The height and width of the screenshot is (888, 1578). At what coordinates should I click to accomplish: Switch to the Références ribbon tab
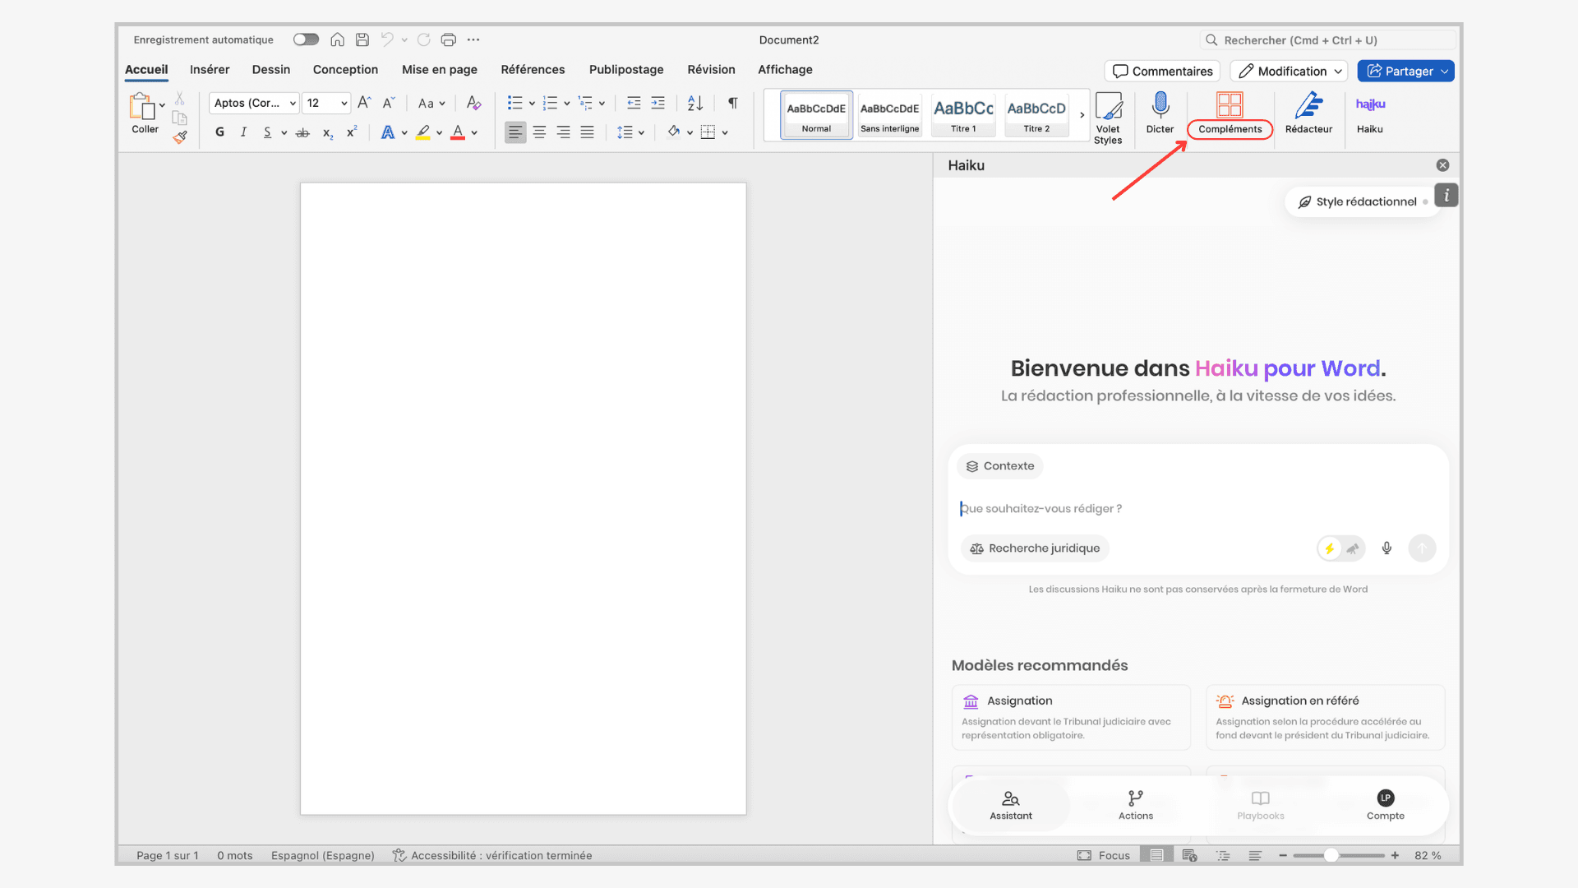[533, 70]
